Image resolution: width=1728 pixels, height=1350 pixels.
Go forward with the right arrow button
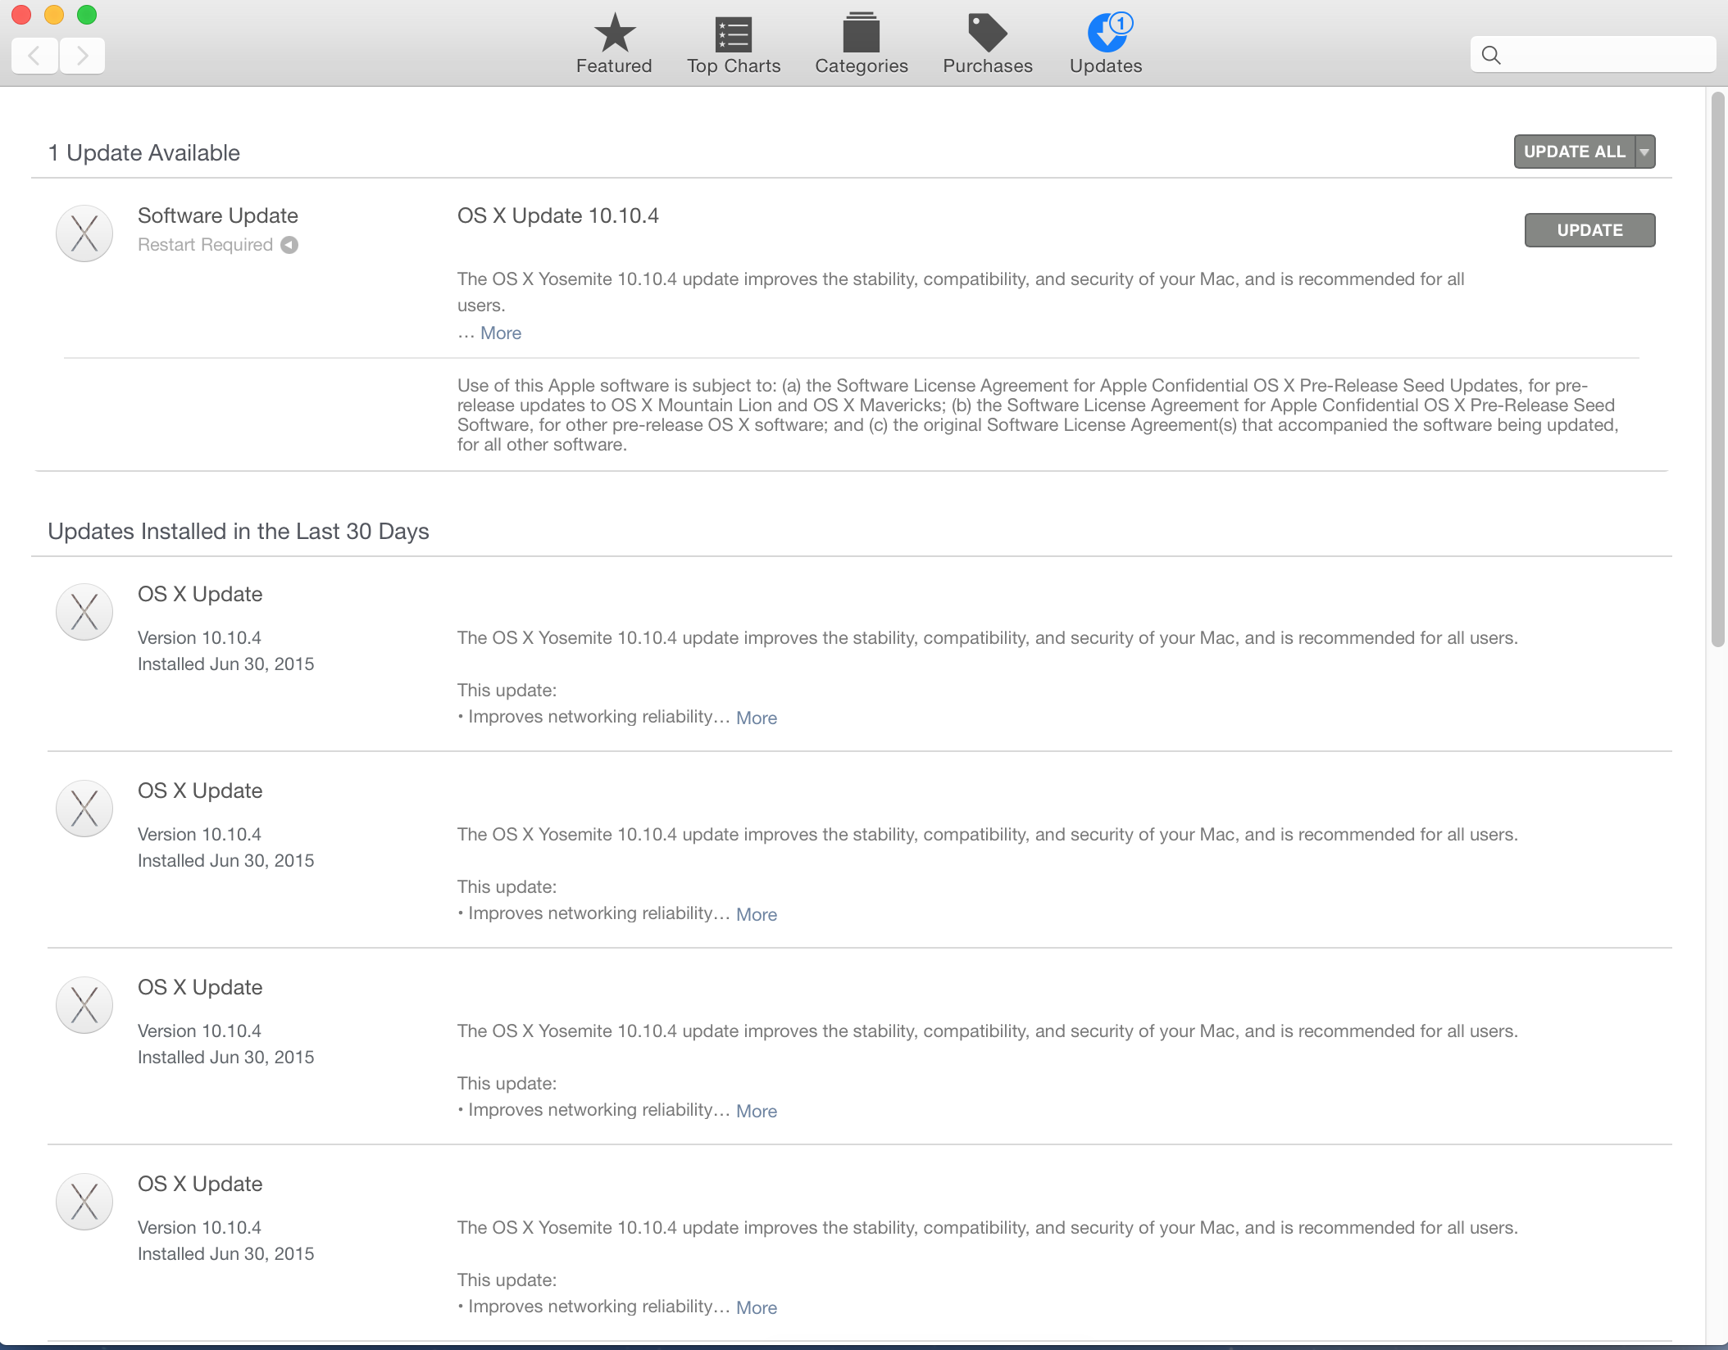coord(82,56)
